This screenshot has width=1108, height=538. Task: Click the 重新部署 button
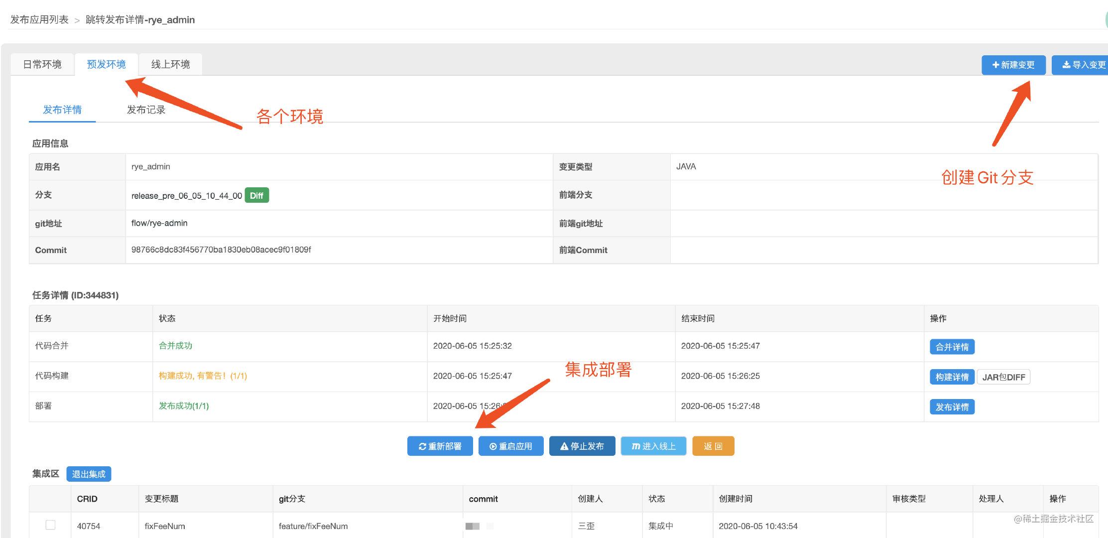click(x=440, y=446)
